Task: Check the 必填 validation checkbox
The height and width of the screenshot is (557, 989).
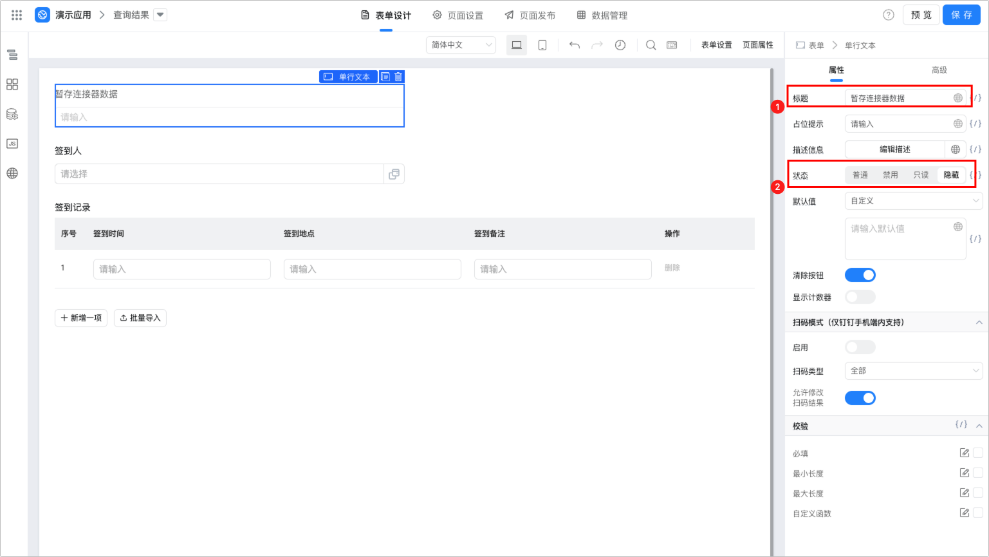Action: [x=978, y=453]
